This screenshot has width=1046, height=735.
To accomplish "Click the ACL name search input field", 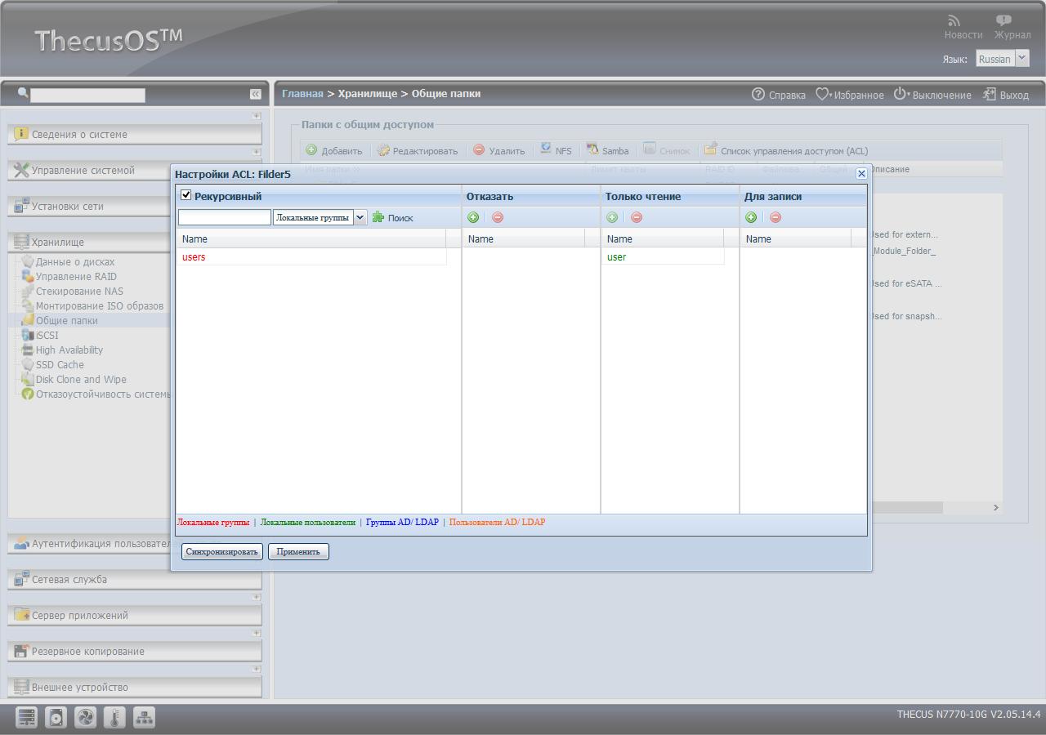I will tap(225, 217).
